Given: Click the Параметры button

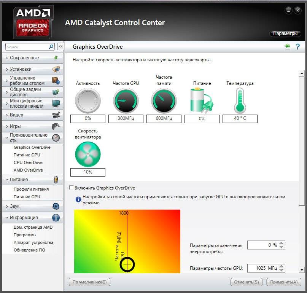Looking at the screenshot, I should 285,33.
